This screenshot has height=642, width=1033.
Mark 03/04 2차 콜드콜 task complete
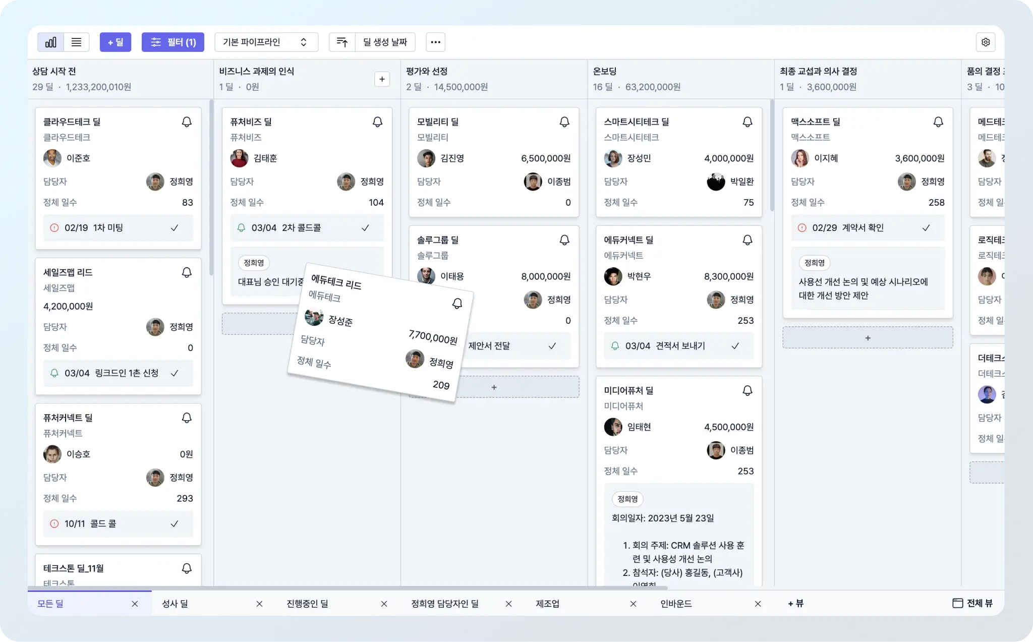pos(365,228)
